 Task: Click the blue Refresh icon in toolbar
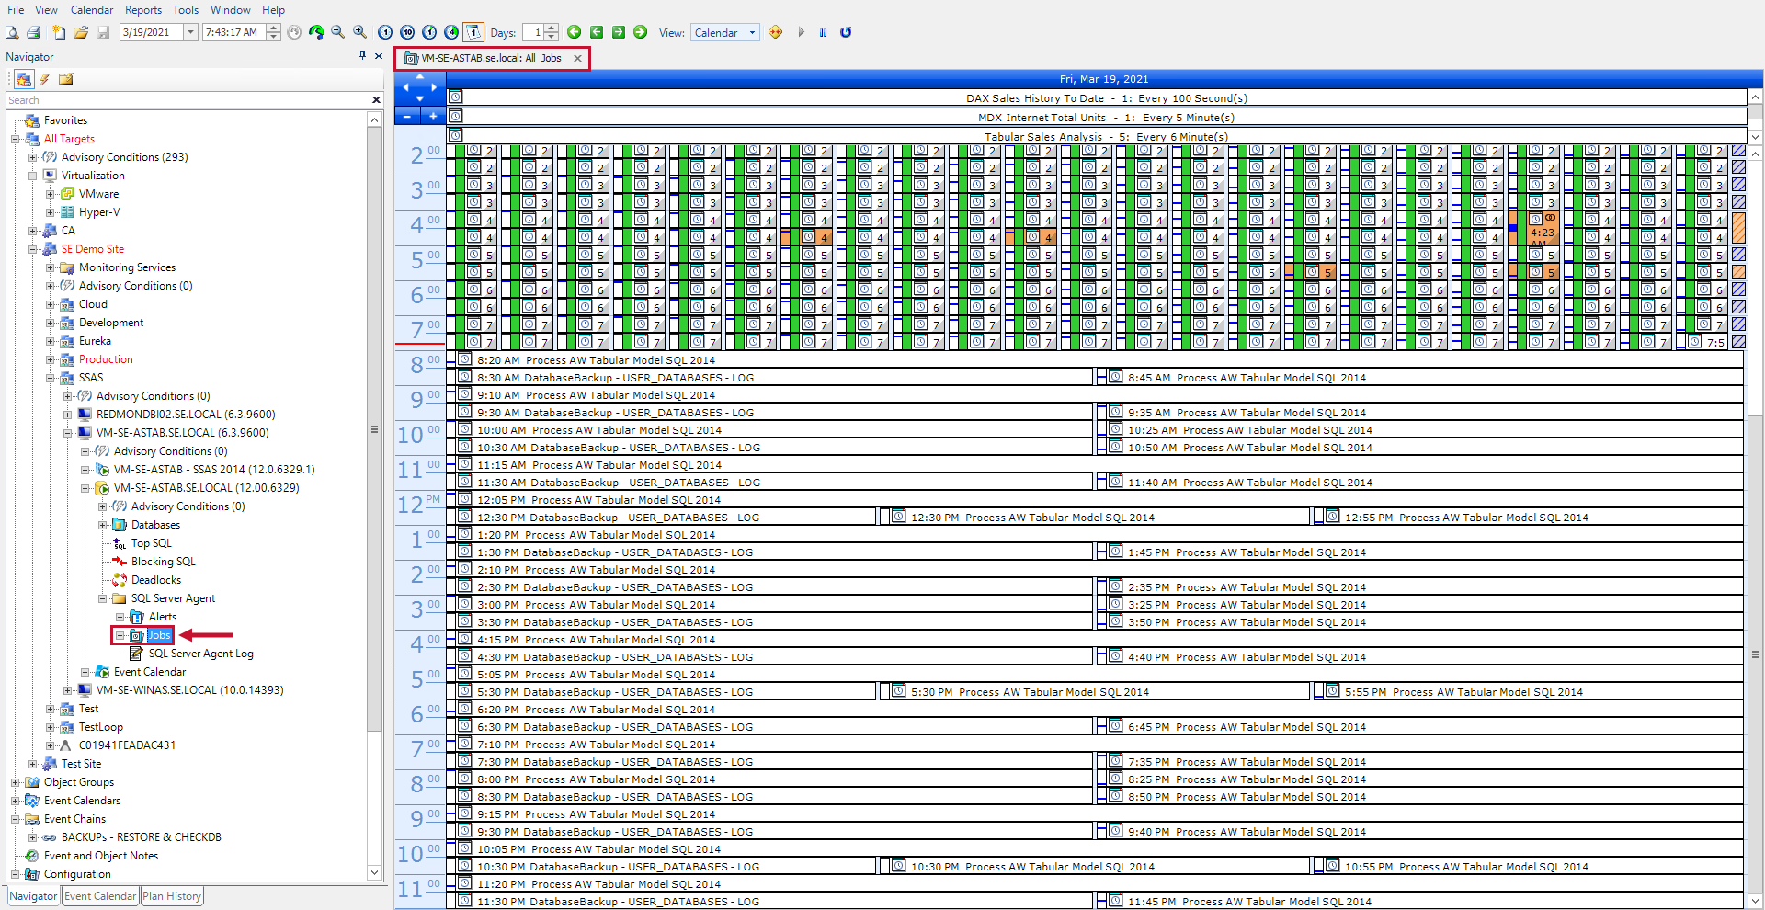tap(846, 32)
